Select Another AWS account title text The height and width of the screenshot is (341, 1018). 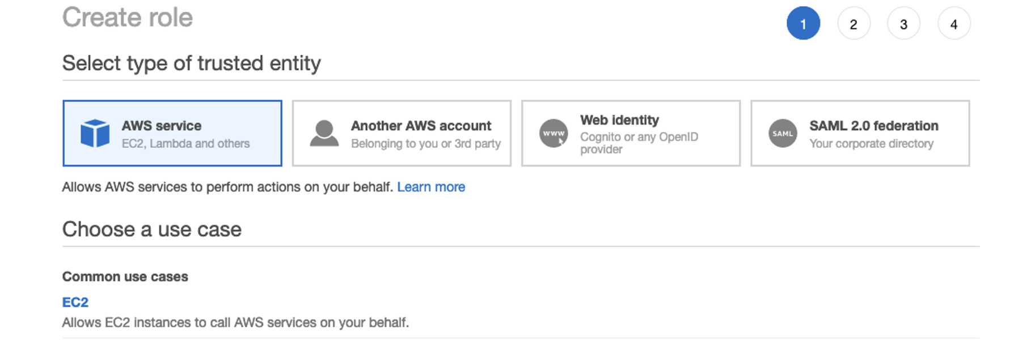pos(421,126)
